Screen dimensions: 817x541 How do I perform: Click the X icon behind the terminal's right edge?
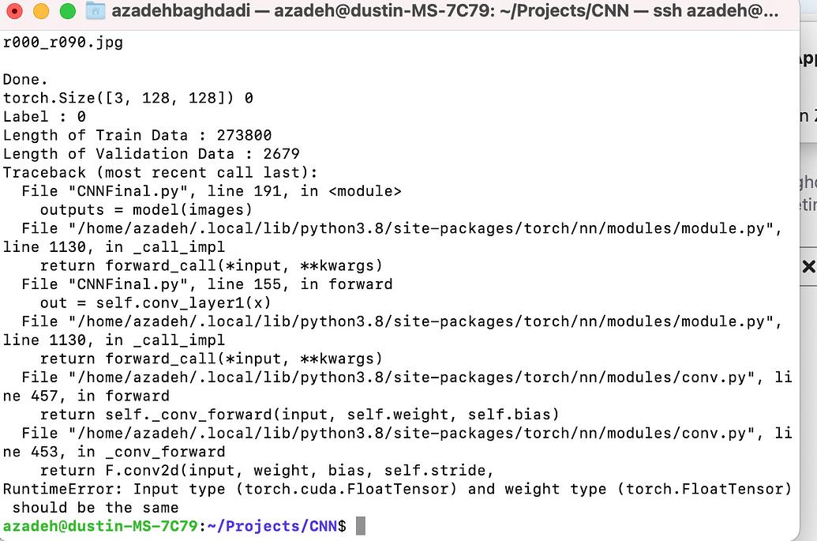808,267
